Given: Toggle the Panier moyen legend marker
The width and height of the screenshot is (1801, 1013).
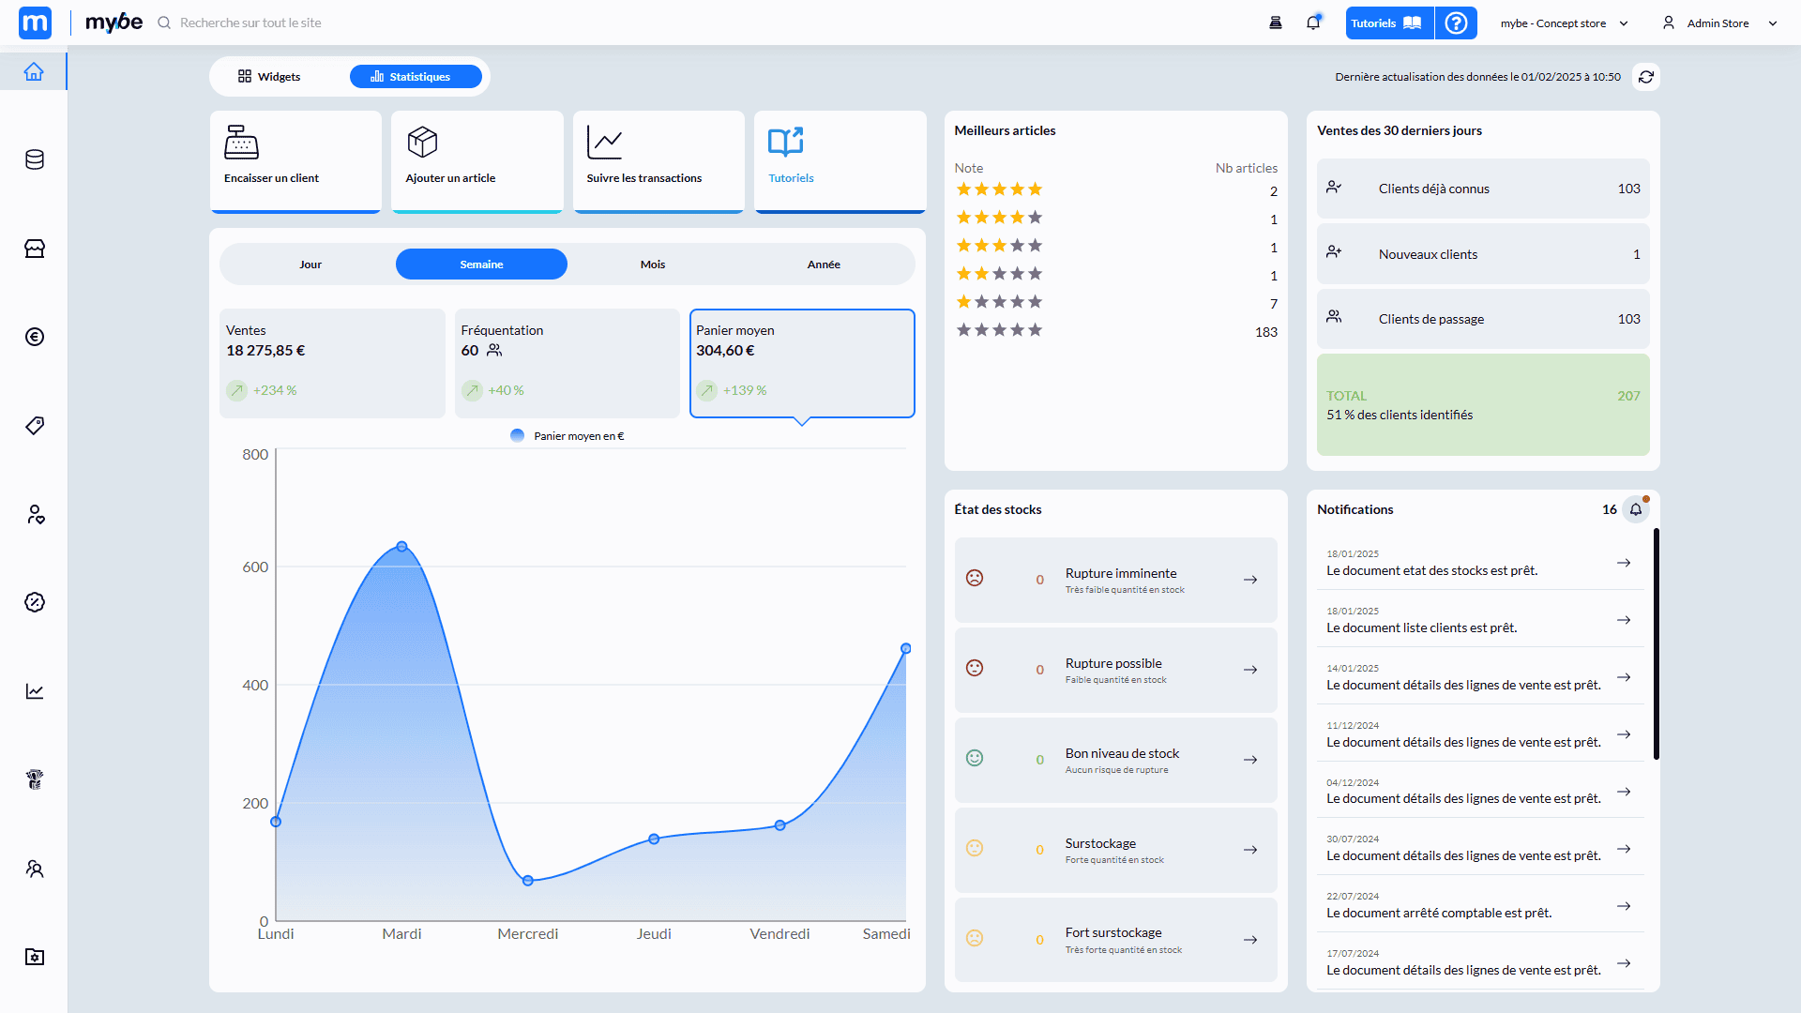Looking at the screenshot, I should point(518,436).
